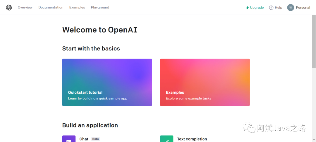Switch to the Playground nav item
Screen dimensions: 316x142
(100, 8)
